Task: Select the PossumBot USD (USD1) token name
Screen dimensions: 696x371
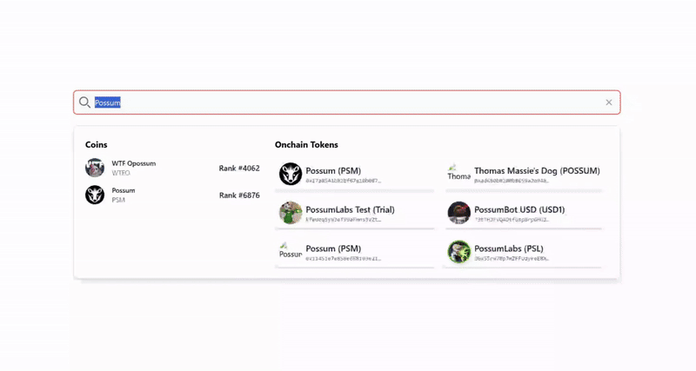Action: (519, 209)
